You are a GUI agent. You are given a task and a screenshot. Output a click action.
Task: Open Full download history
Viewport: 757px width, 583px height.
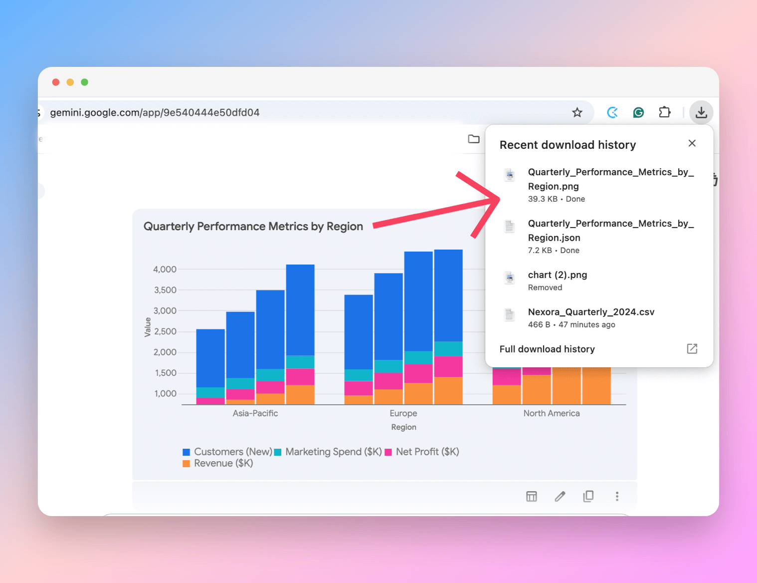pyautogui.click(x=547, y=349)
